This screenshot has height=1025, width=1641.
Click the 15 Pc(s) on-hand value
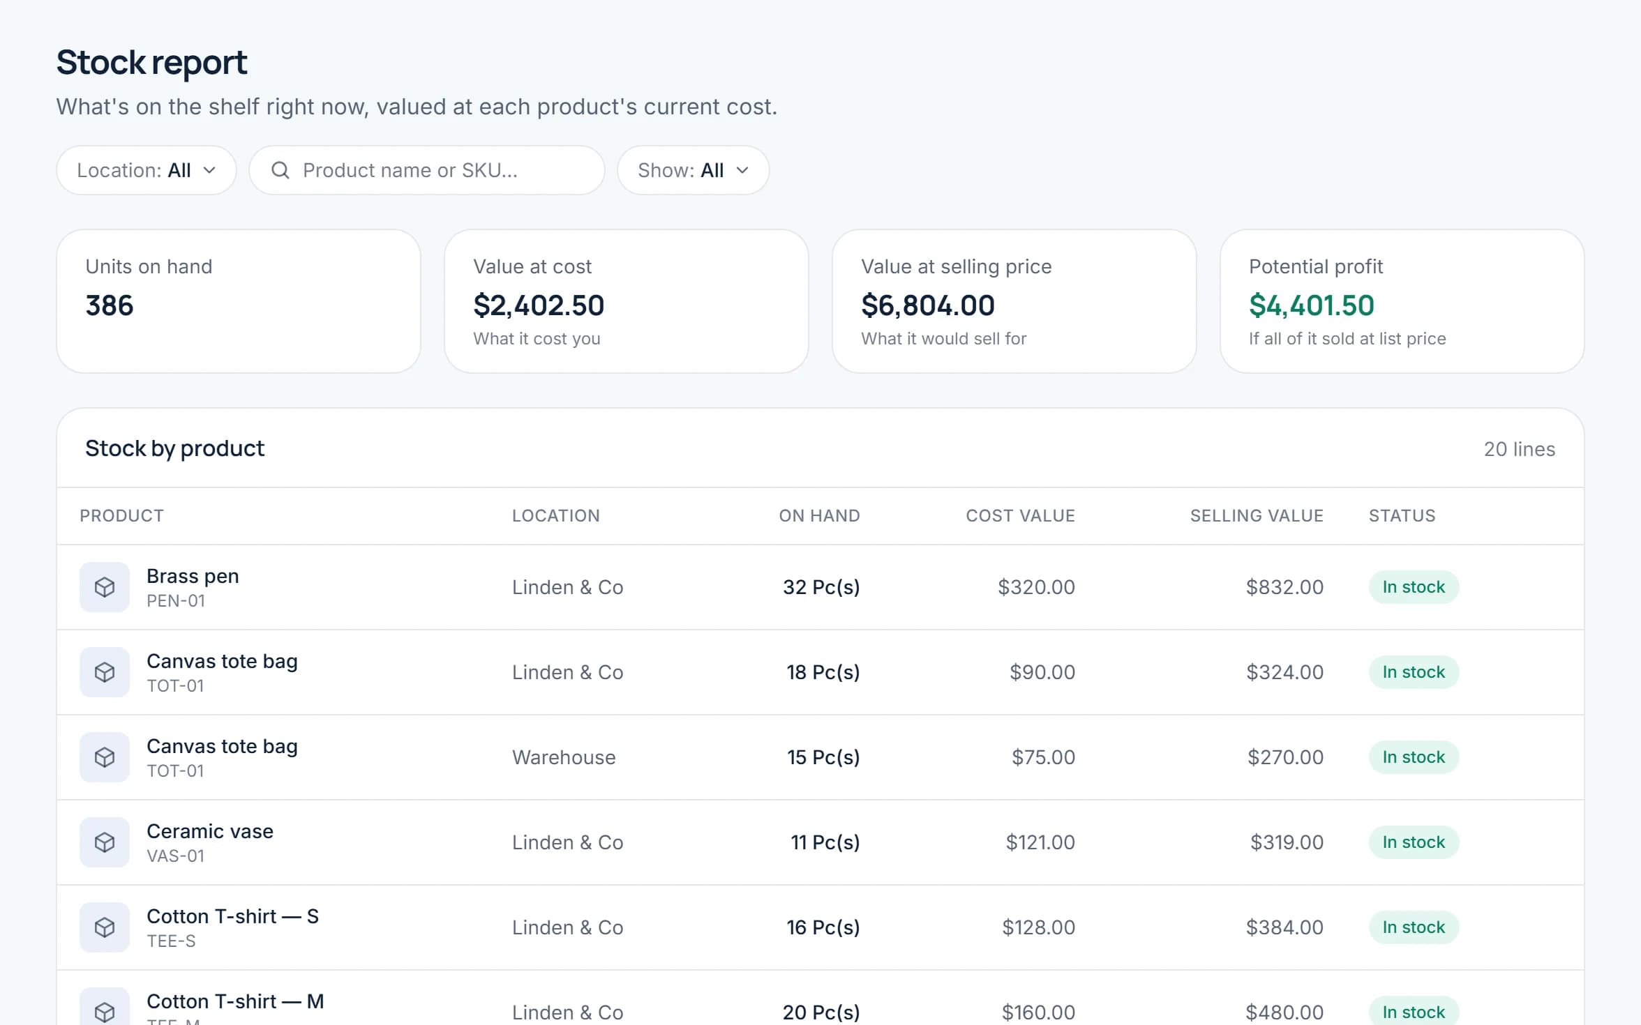click(823, 757)
